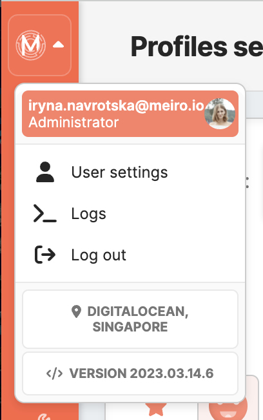This screenshot has height=420, width=263.
Task: Open User settings
Action: pos(130,173)
